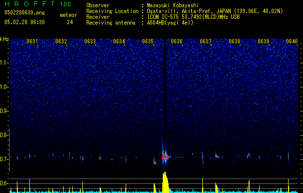This screenshot has width=303, height=193.
Task: Click the 0633 time marker
Action: 90,41
